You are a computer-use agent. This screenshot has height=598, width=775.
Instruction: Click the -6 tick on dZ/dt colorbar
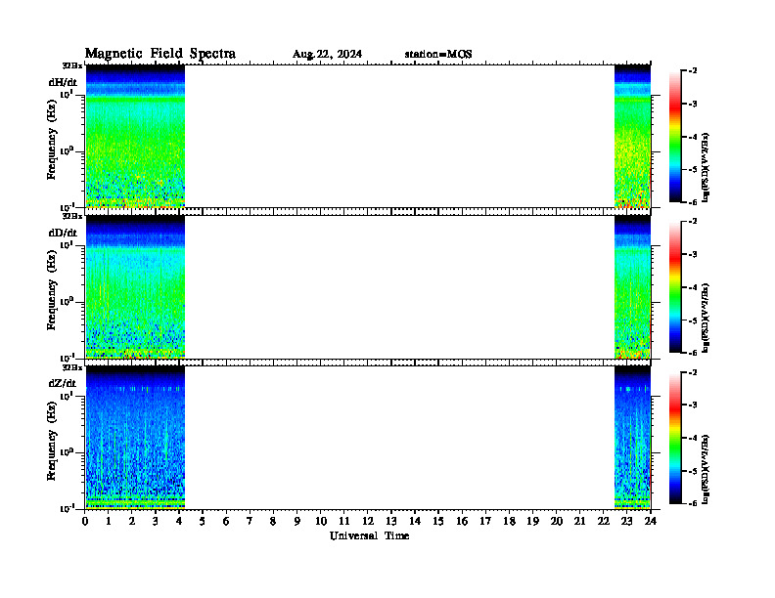(x=693, y=503)
